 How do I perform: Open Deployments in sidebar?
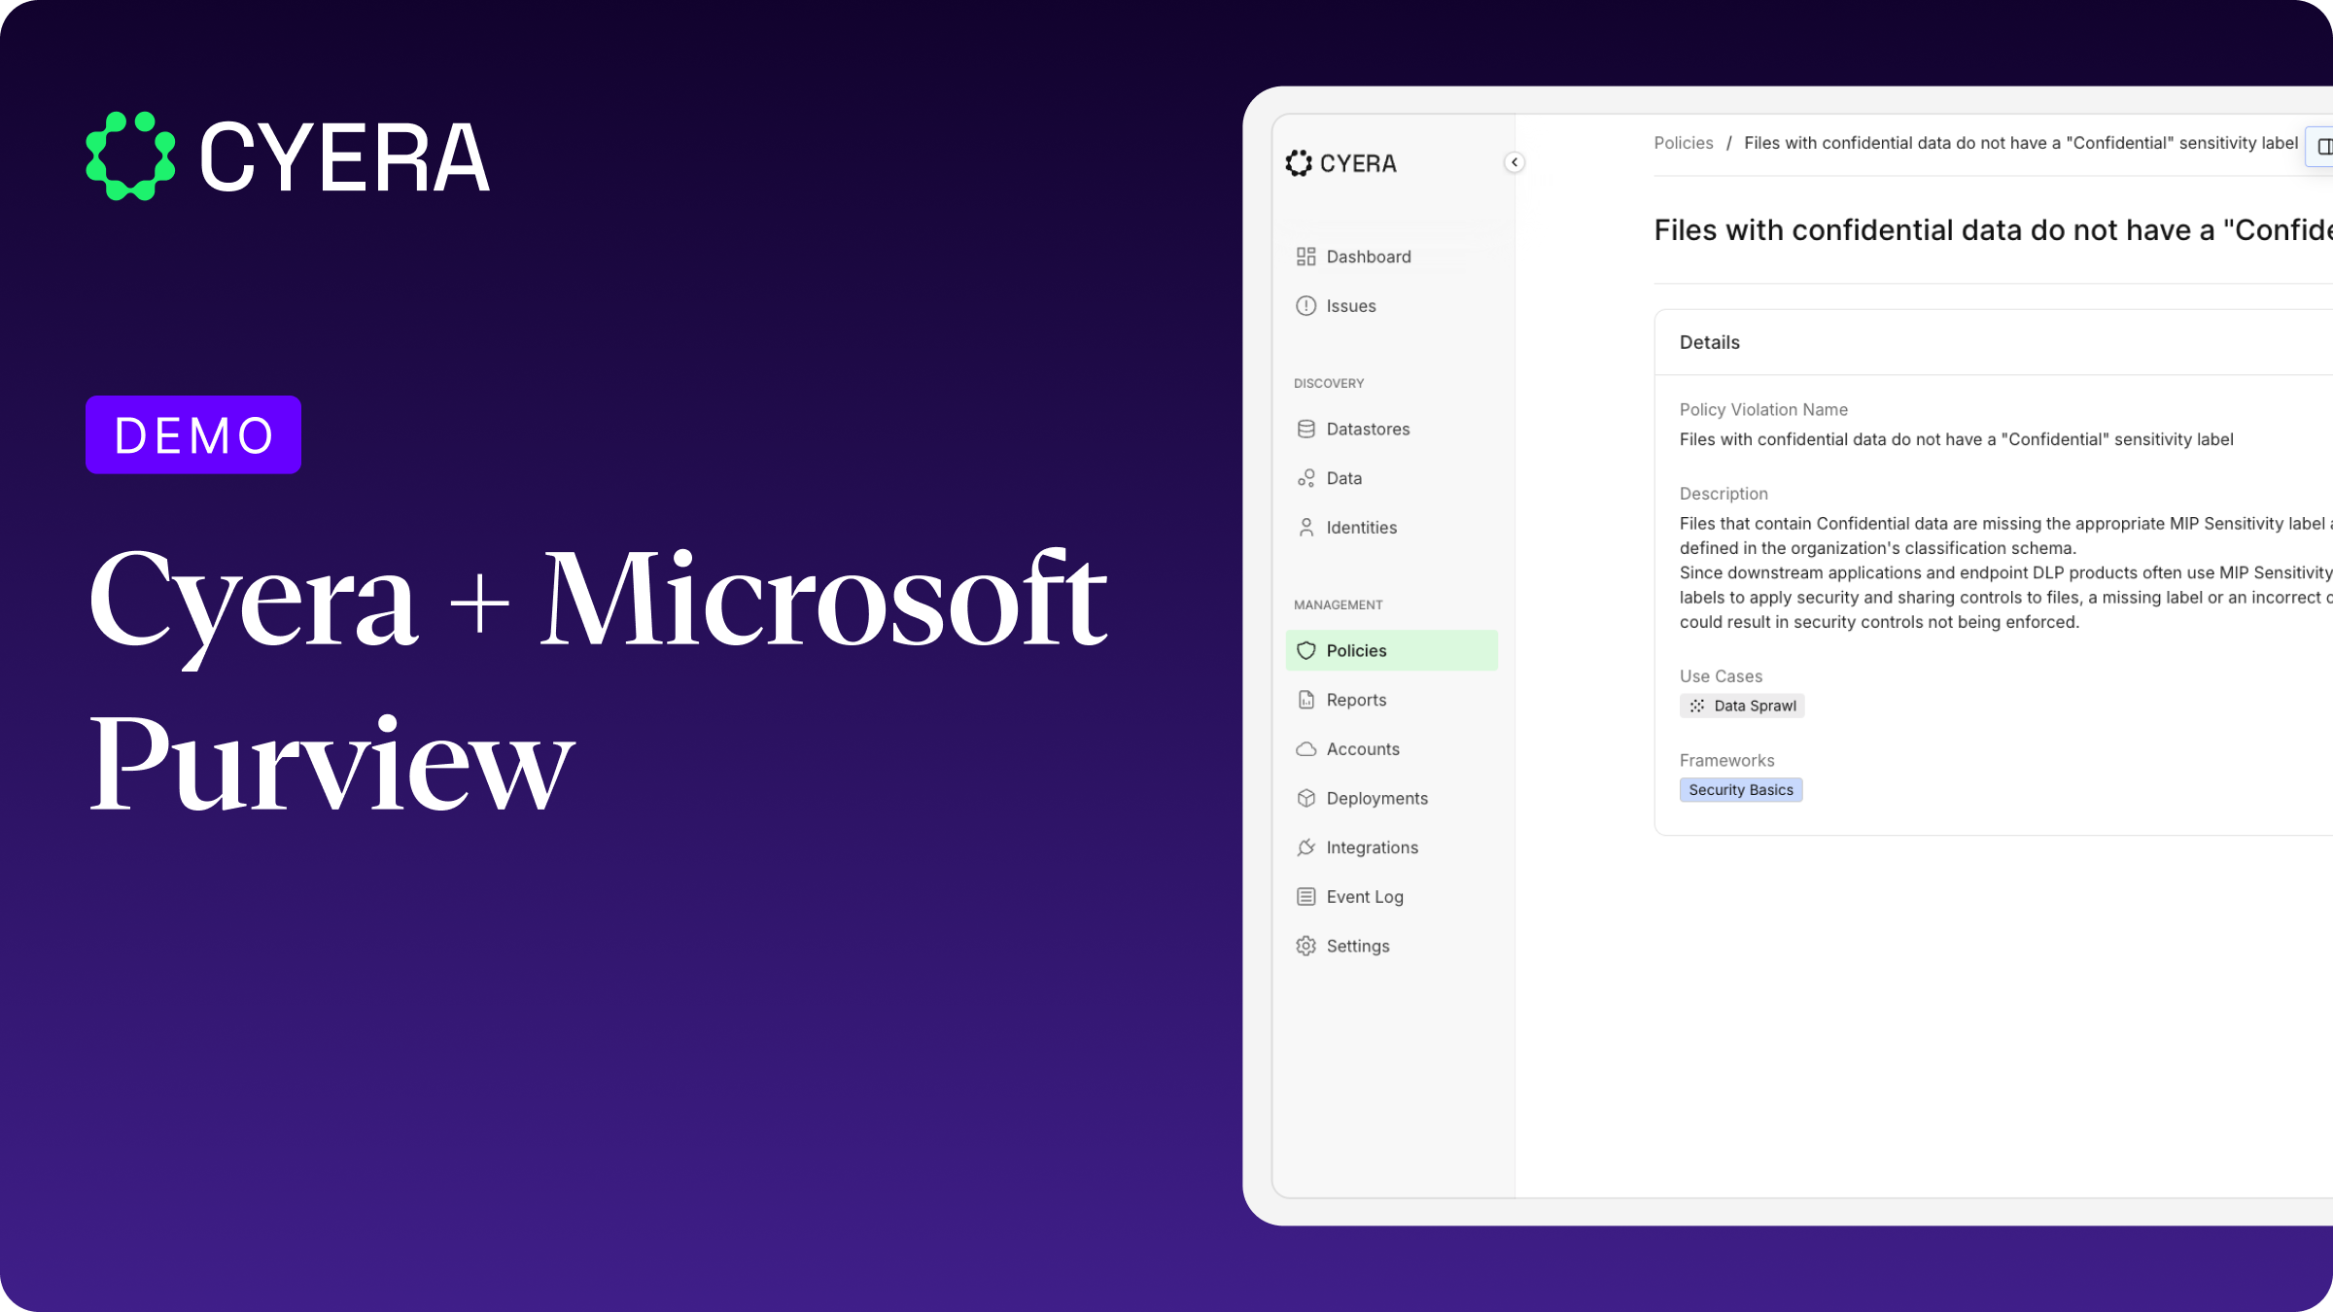pos(1391,799)
